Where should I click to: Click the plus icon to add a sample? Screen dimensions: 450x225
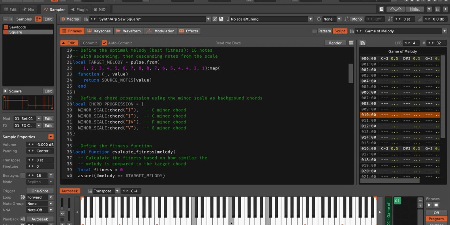pyautogui.click(x=11, y=19)
